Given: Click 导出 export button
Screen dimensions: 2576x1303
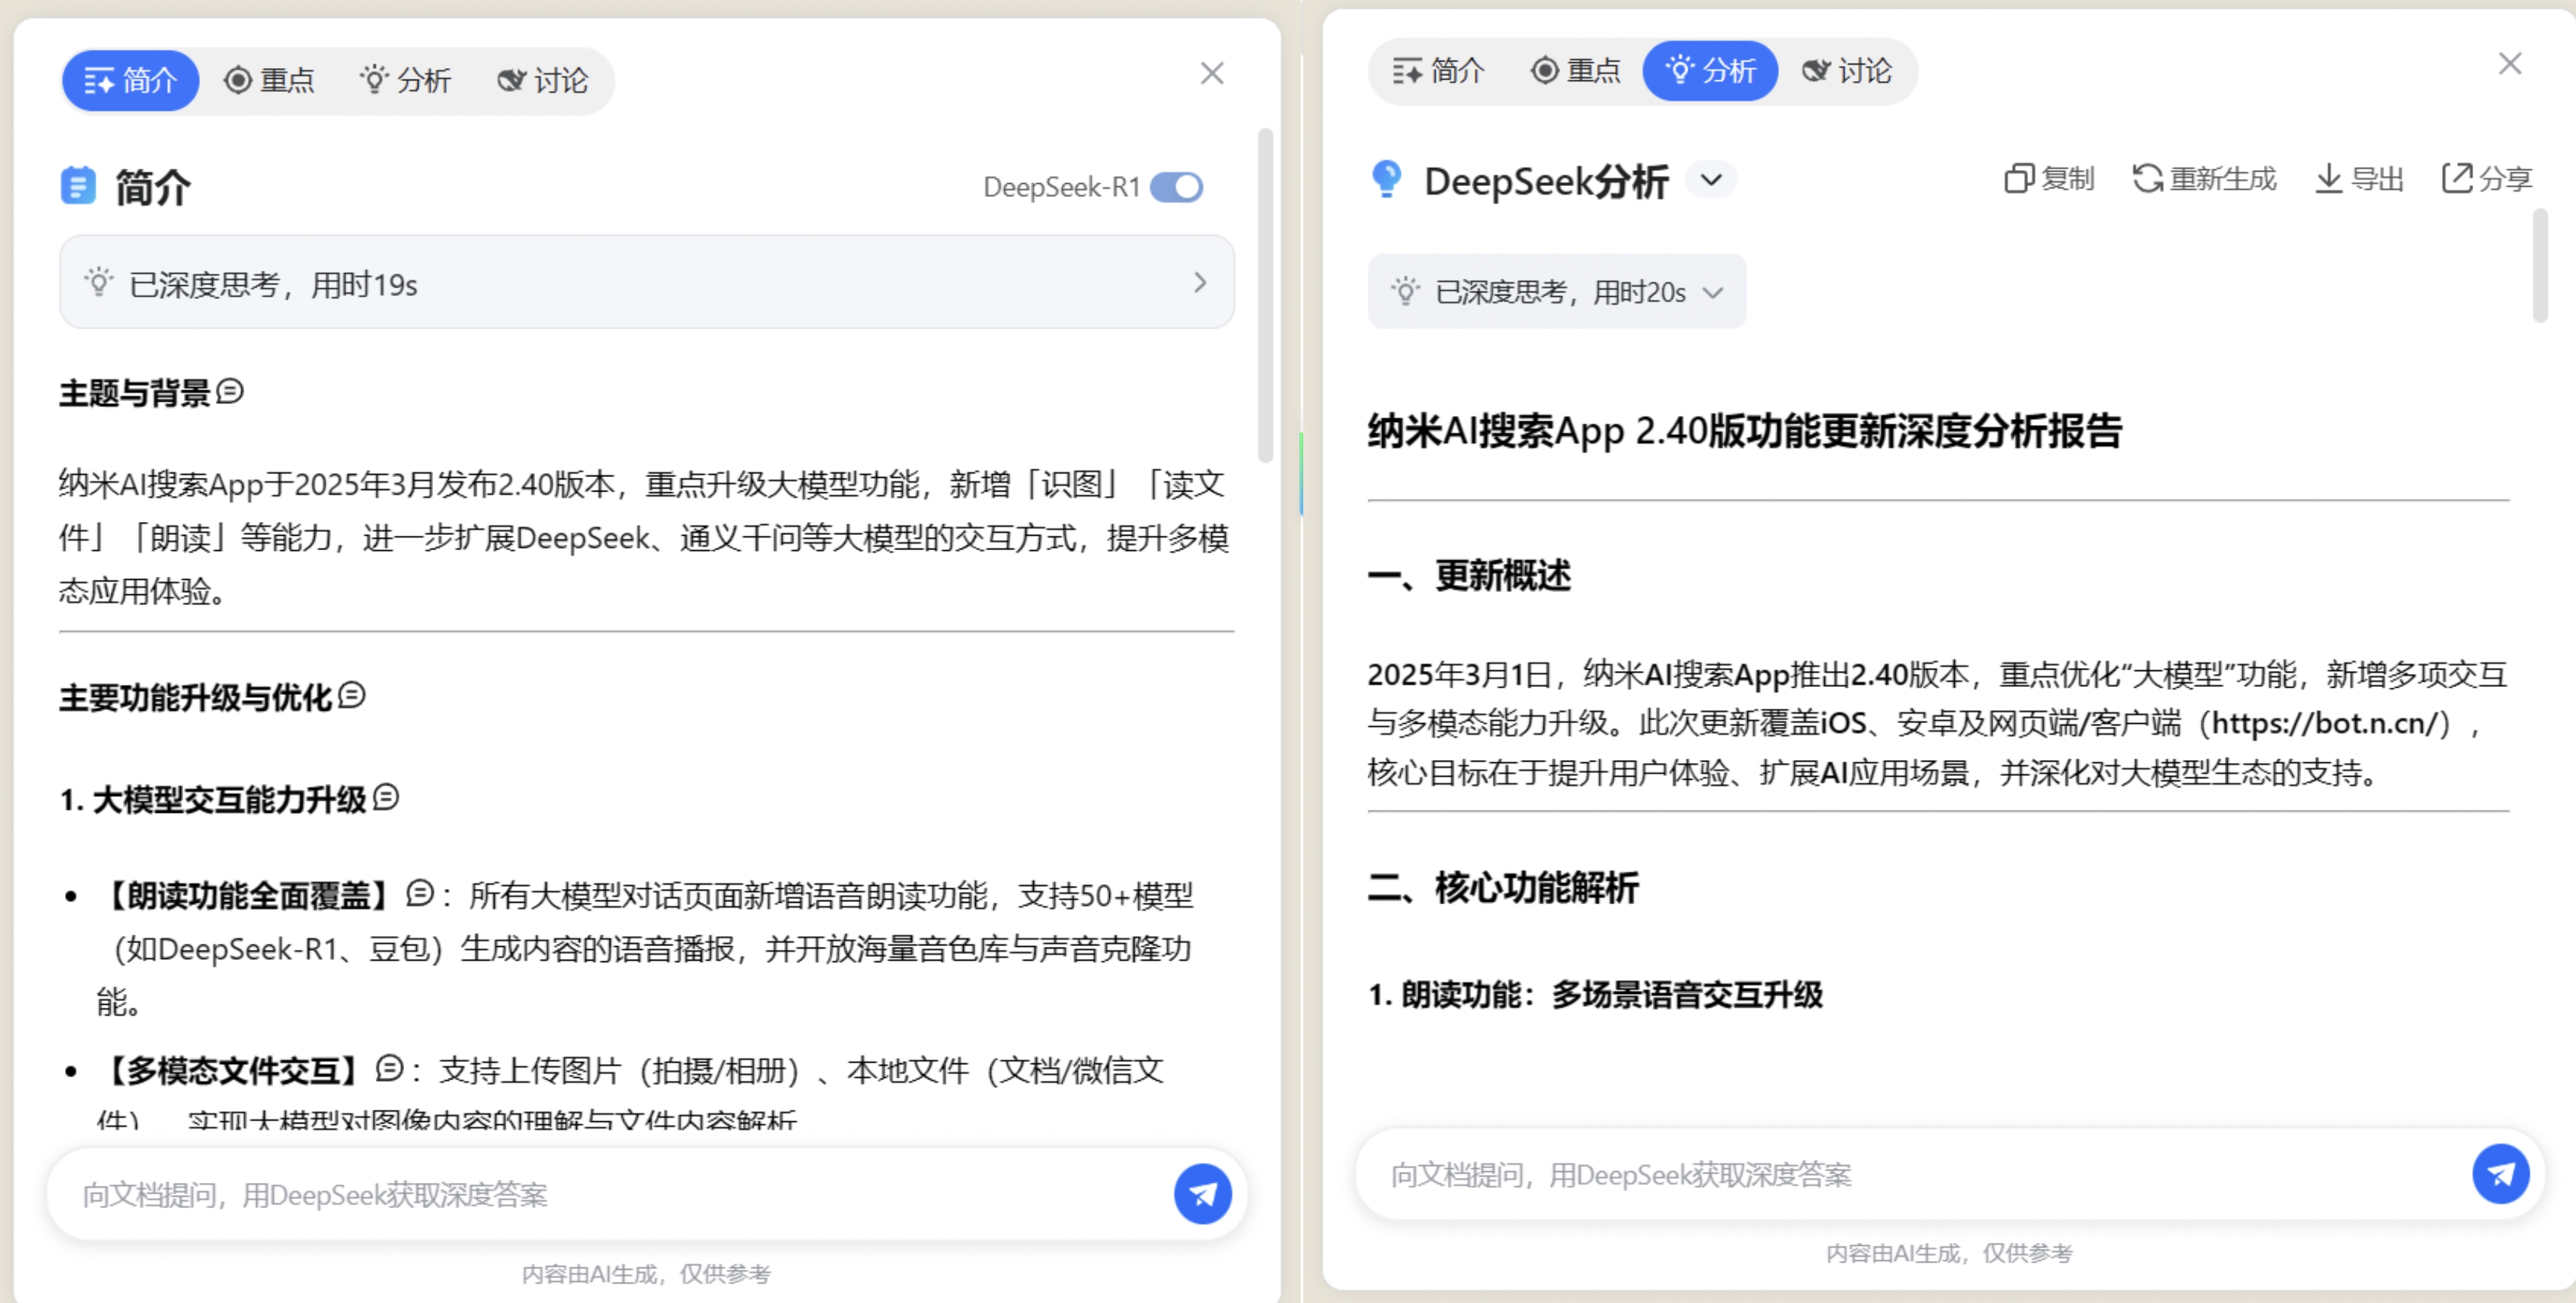Looking at the screenshot, I should [2359, 179].
